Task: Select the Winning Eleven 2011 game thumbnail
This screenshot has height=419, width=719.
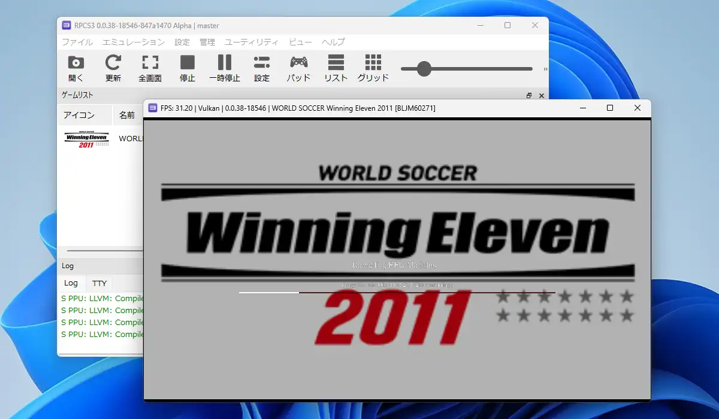Action: point(86,139)
